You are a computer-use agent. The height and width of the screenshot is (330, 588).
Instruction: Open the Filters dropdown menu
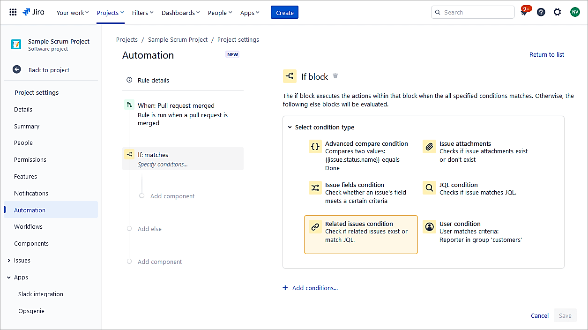(142, 13)
